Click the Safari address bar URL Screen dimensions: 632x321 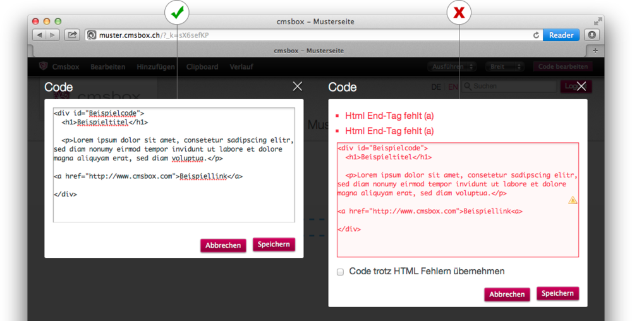pos(154,35)
